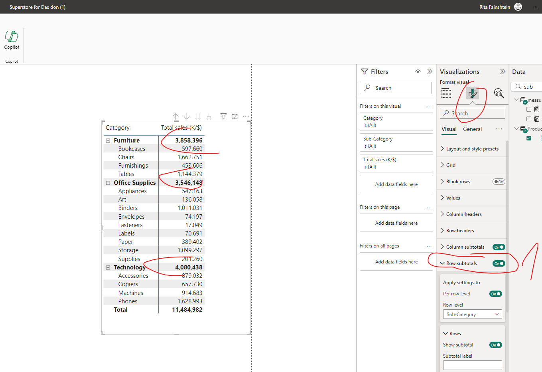
Task: Expand Layout and style presets section
Action: (472, 149)
